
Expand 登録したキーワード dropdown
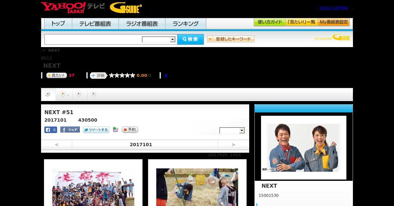[231, 39]
